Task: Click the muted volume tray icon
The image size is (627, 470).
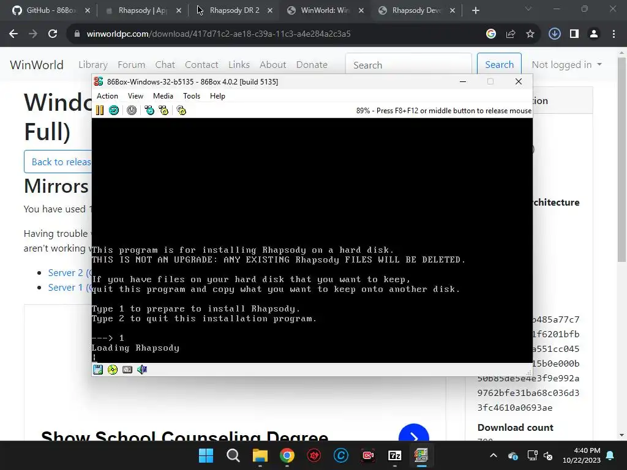Action: [548, 455]
